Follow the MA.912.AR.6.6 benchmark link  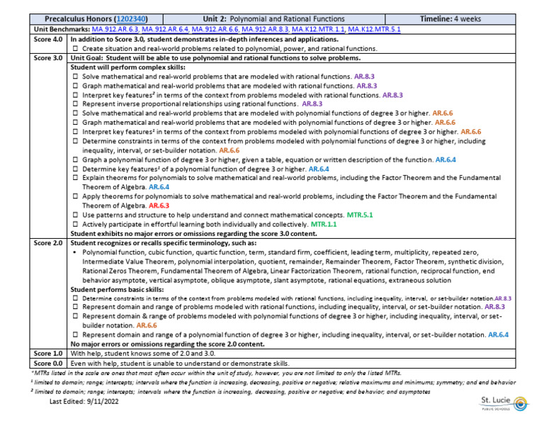pos(215,29)
